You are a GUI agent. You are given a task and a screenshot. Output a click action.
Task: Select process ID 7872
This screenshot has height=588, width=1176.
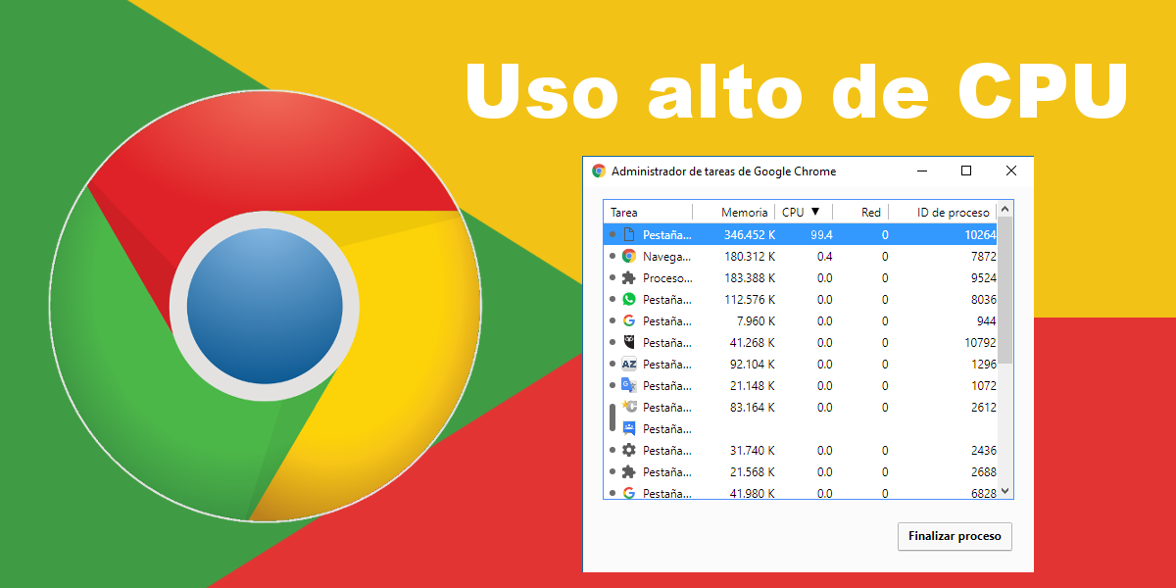(x=983, y=257)
